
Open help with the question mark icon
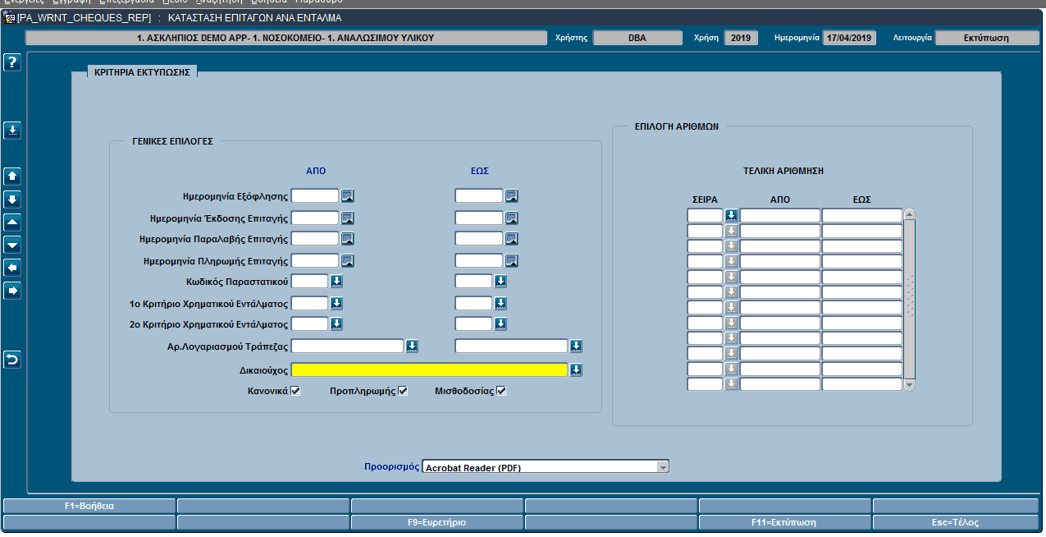coord(12,63)
